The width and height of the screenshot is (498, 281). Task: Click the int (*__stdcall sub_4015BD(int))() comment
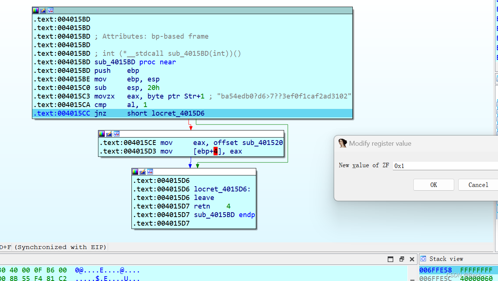click(x=168, y=54)
